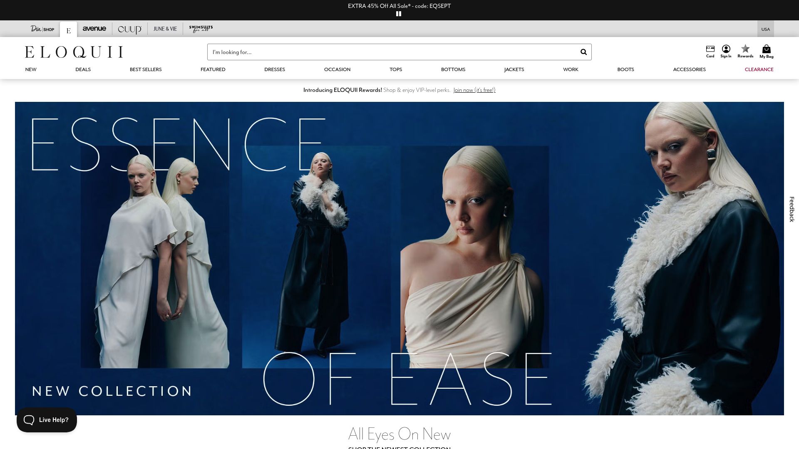799x449 pixels.
Task: Open the JACKETS menu
Action: point(514,69)
